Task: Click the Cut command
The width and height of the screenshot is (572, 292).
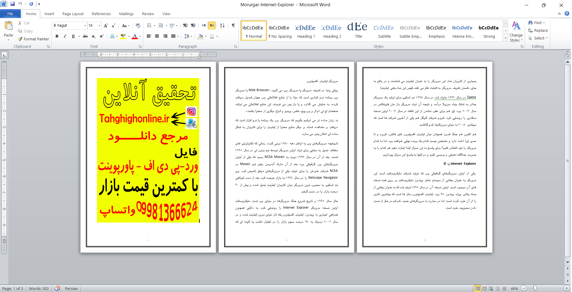Action: [x=24, y=23]
